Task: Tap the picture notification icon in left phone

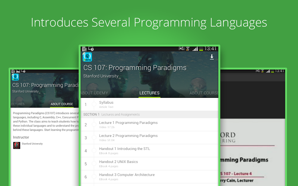Action: (18, 71)
